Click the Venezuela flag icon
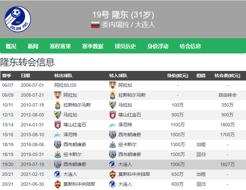The image size is (246, 190). tap(95, 25)
